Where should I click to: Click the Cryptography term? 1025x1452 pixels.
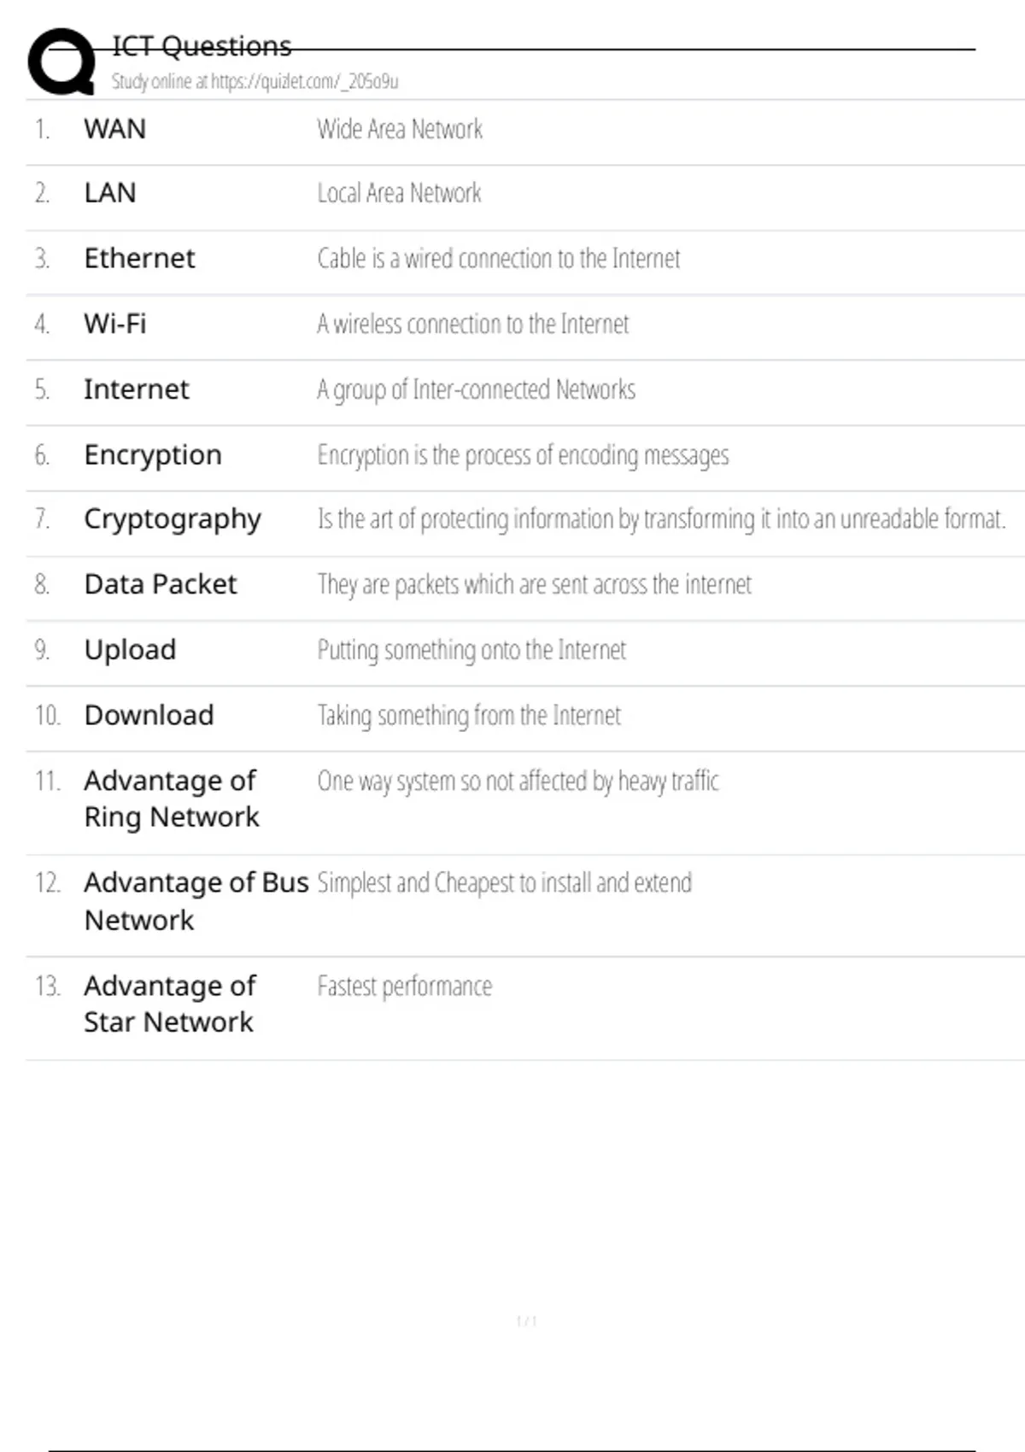tap(173, 519)
